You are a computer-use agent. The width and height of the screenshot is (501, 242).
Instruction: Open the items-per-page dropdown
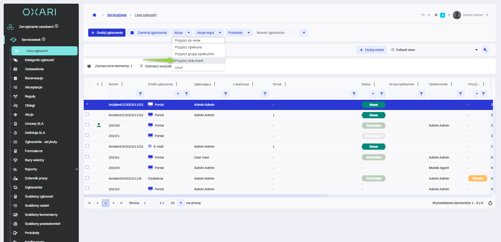tap(181, 203)
